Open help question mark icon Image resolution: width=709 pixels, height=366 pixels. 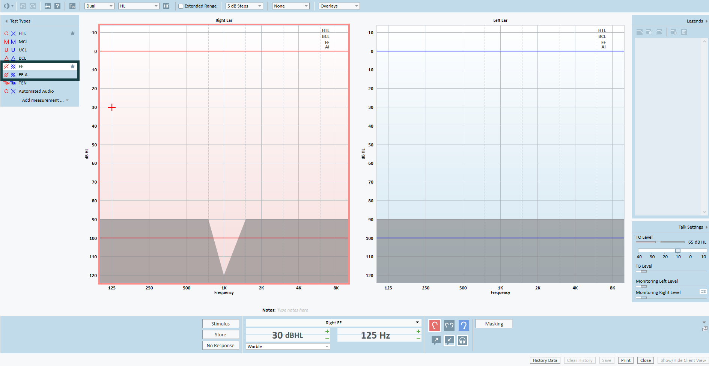click(57, 6)
